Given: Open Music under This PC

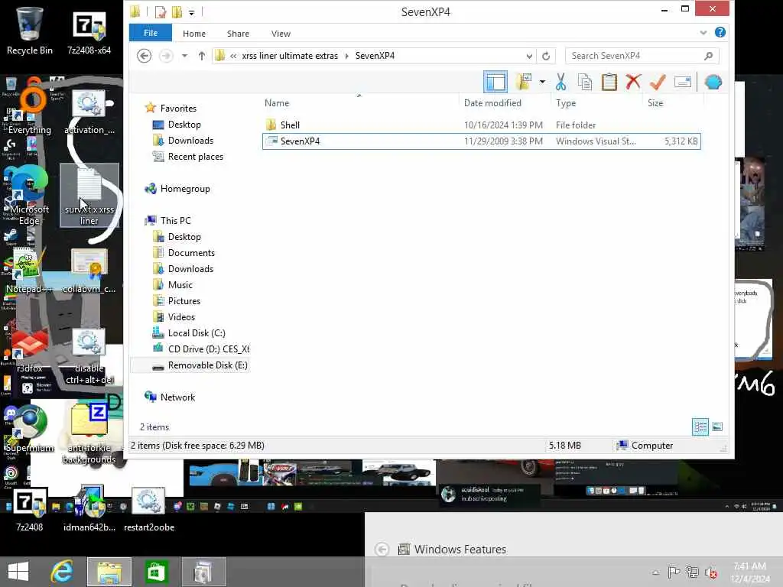Looking at the screenshot, I should tap(173, 284).
